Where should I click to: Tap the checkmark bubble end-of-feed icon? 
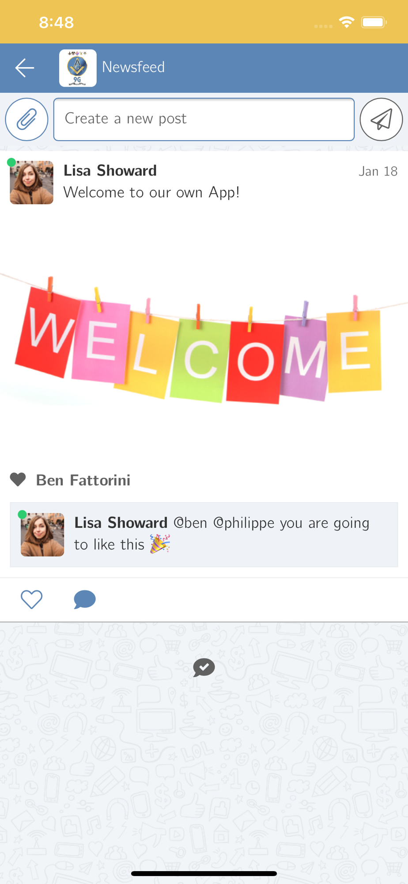(204, 667)
